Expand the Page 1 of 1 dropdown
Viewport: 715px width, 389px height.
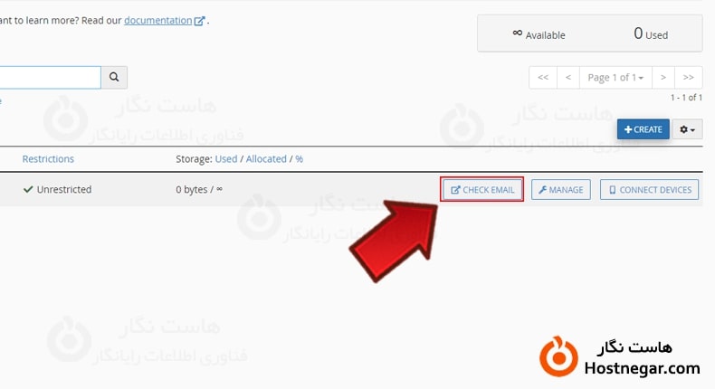[x=615, y=78]
